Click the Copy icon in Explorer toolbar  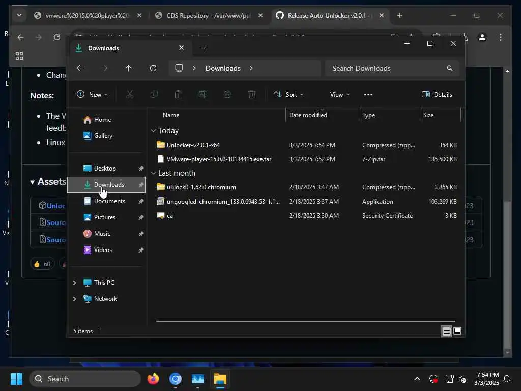(x=154, y=94)
